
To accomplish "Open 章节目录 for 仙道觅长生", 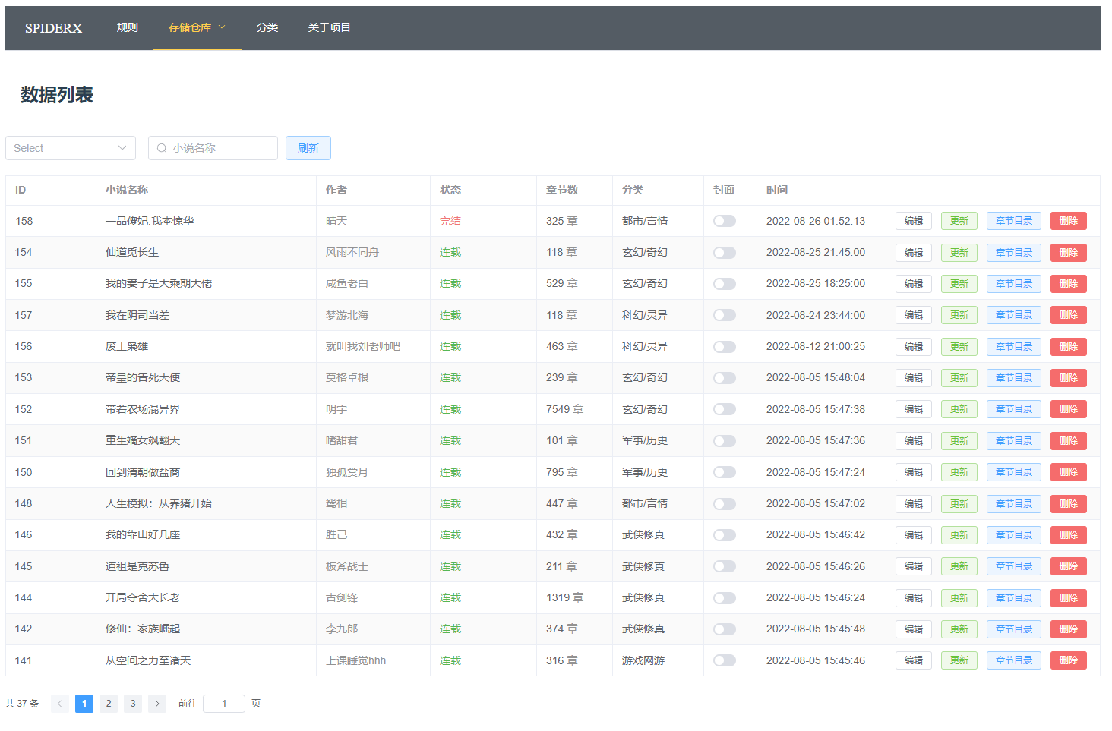I will [x=1014, y=253].
